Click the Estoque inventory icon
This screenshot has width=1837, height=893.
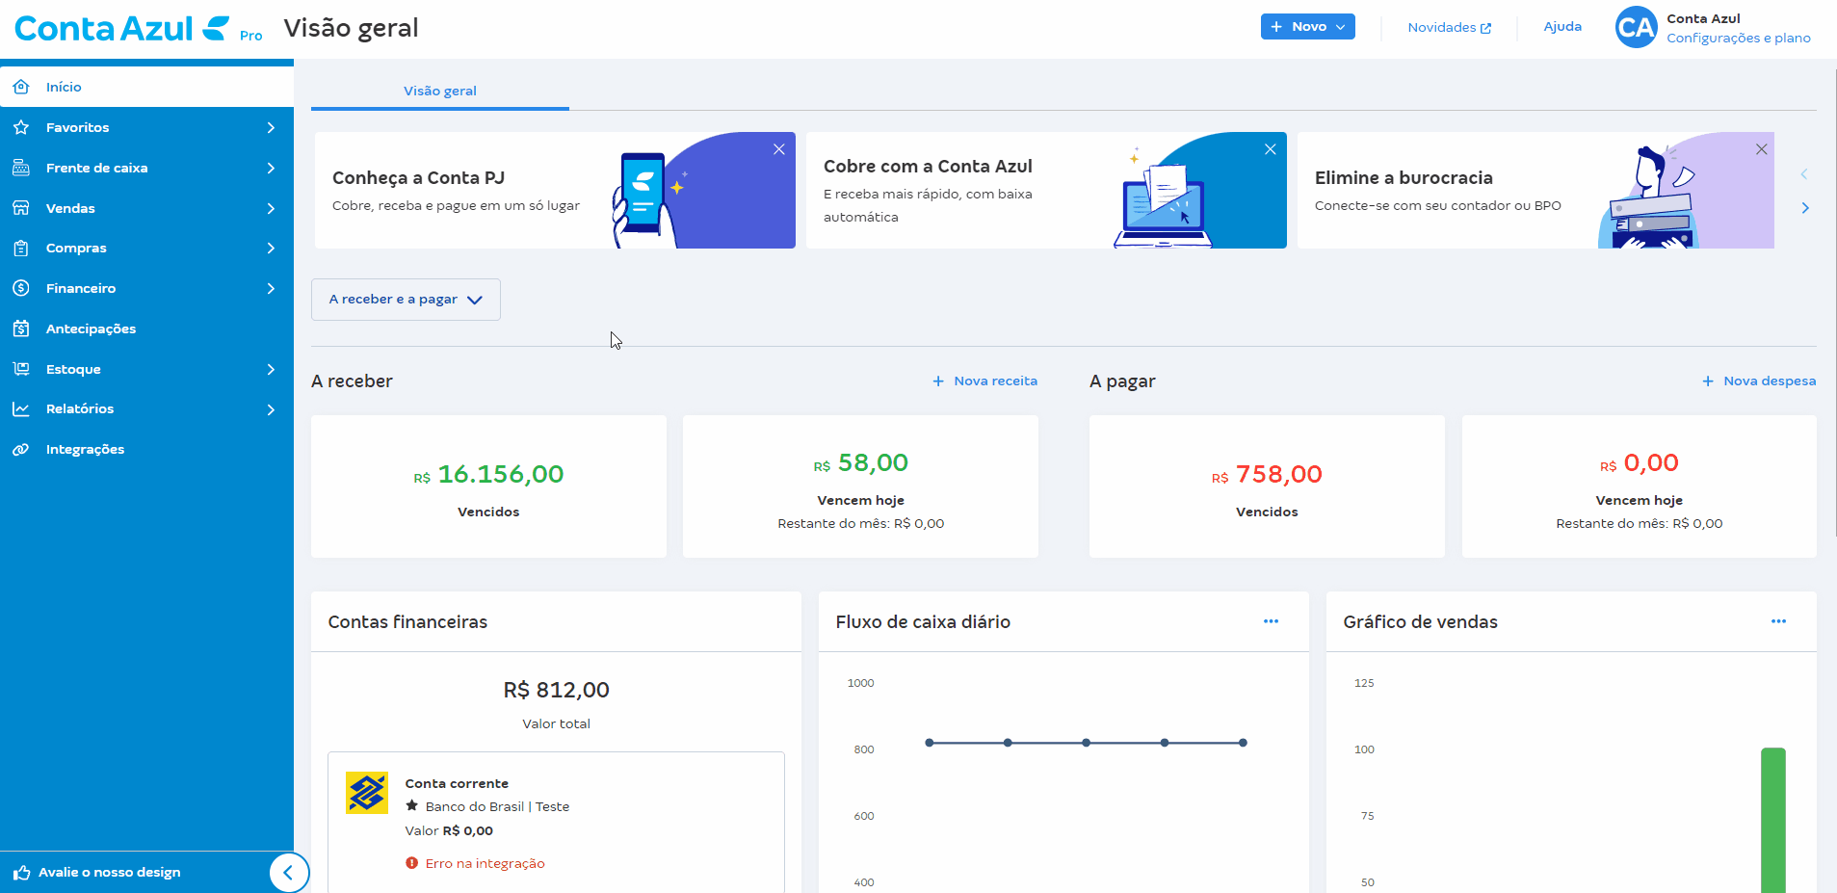click(21, 369)
